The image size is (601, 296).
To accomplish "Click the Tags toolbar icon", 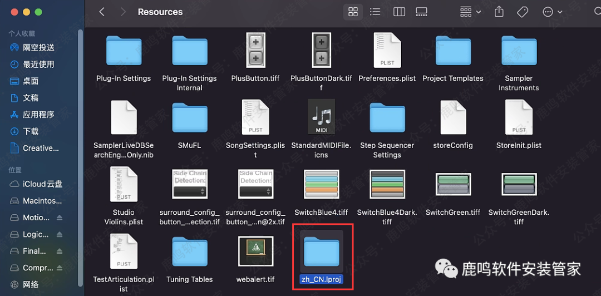I will tap(522, 12).
